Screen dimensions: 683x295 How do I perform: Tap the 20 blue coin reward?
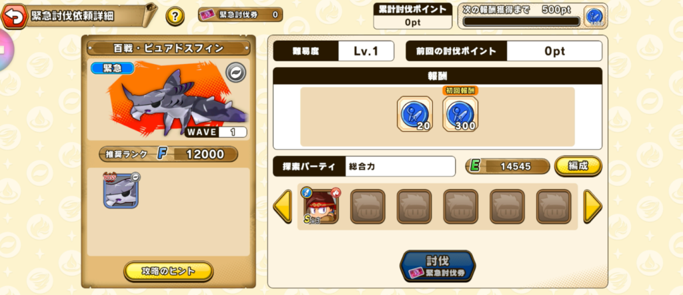click(415, 114)
